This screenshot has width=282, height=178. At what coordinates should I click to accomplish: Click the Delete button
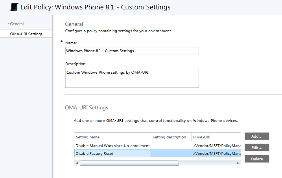(256, 159)
